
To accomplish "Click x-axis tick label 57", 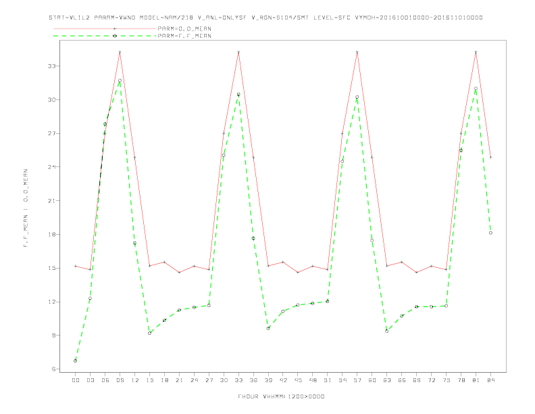I will click(357, 380).
